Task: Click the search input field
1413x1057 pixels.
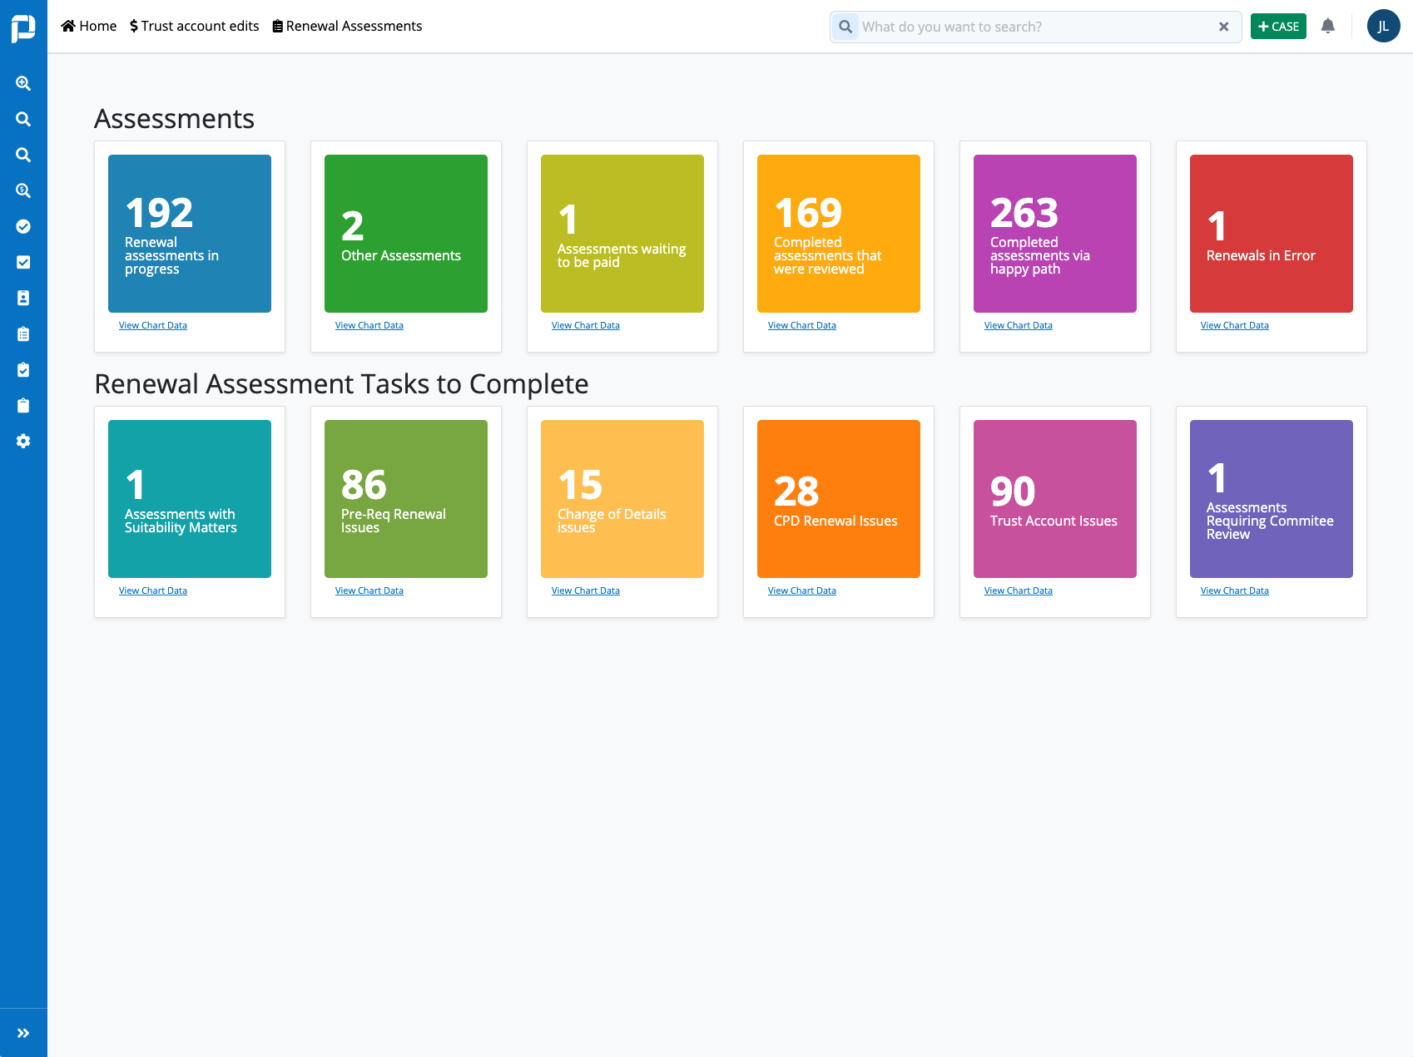Action: click(1032, 26)
